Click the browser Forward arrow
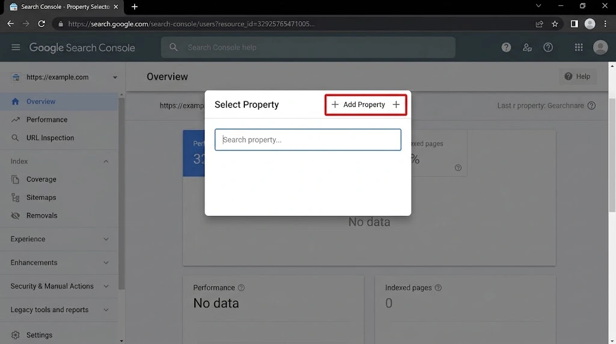 click(26, 24)
